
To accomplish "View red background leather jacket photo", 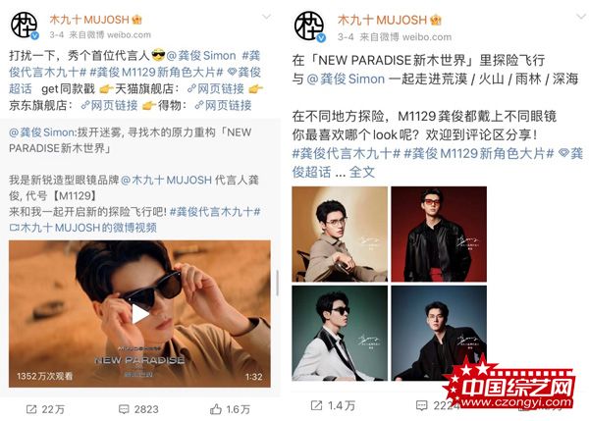I will coord(439,234).
